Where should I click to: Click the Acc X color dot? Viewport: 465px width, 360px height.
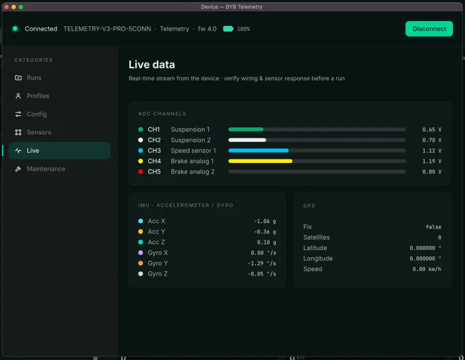point(141,221)
